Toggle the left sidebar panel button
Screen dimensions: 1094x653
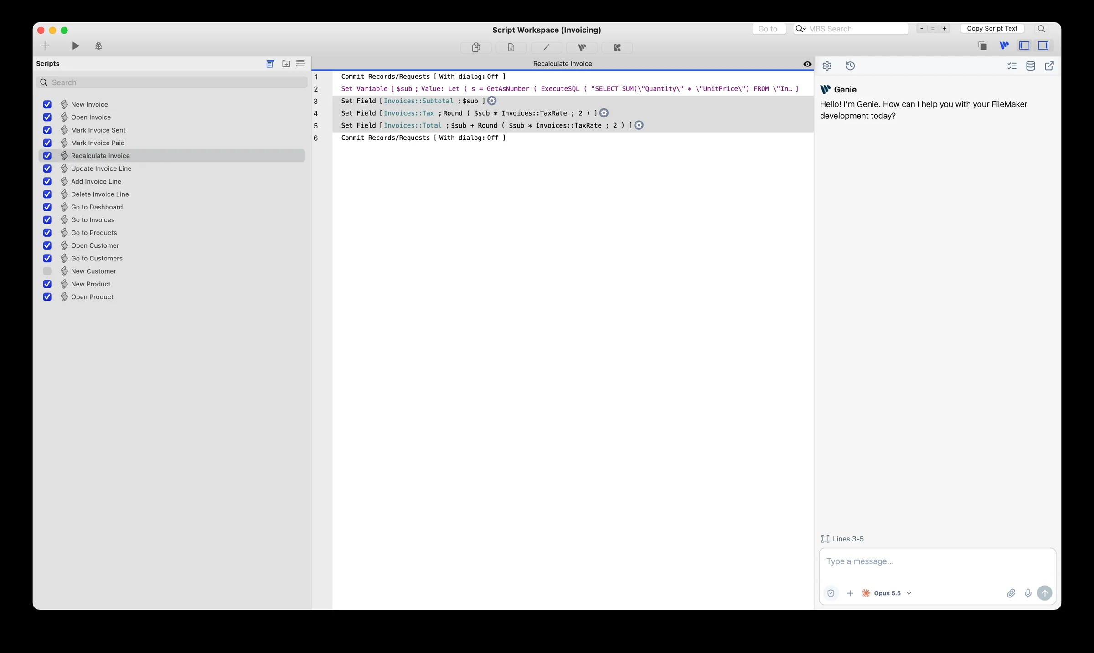tap(1024, 46)
